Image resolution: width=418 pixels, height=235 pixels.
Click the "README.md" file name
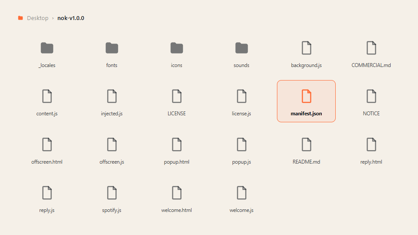[306, 162]
